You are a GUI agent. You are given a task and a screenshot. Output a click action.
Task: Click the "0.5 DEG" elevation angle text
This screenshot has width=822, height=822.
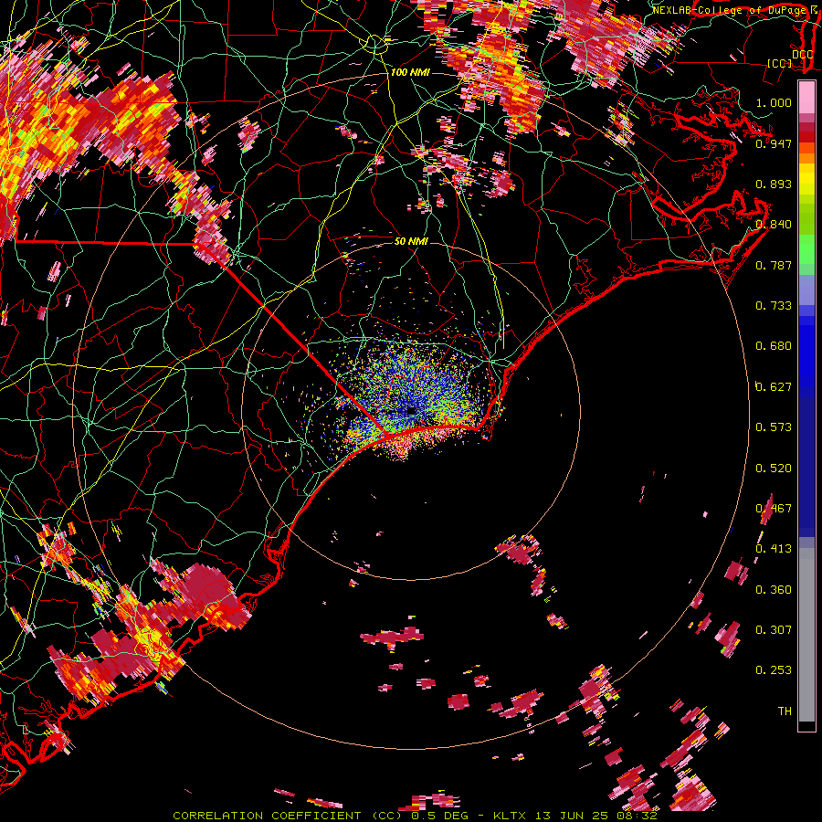tap(438, 816)
